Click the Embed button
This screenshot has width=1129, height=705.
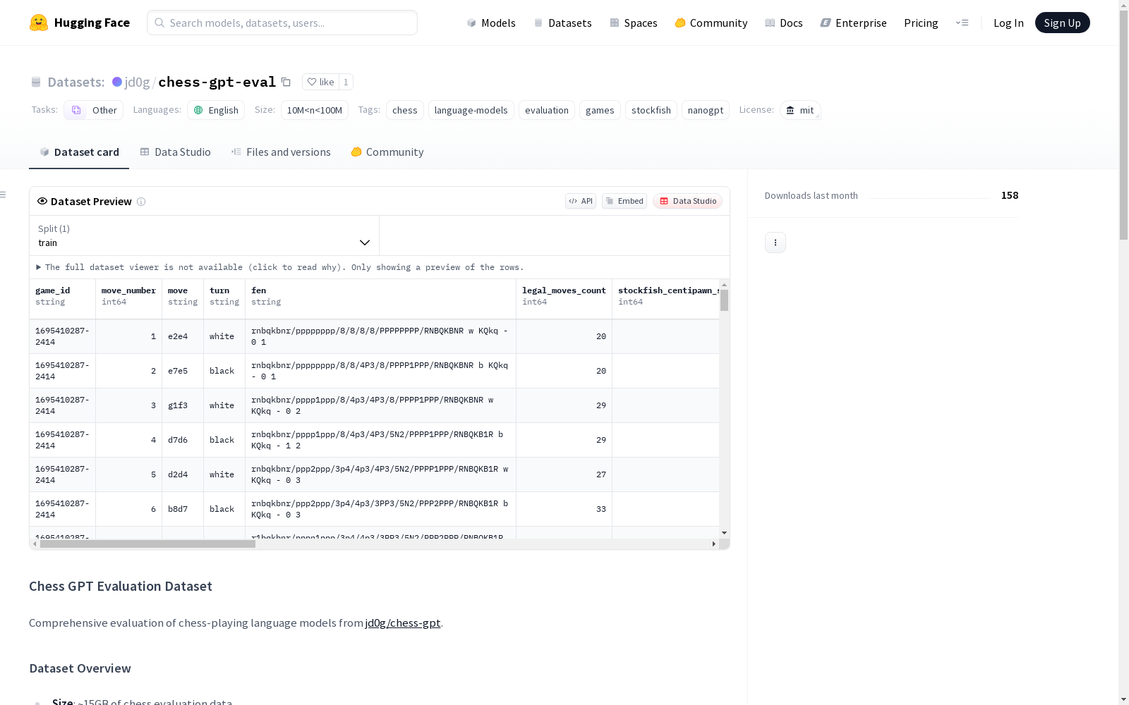[624, 201]
